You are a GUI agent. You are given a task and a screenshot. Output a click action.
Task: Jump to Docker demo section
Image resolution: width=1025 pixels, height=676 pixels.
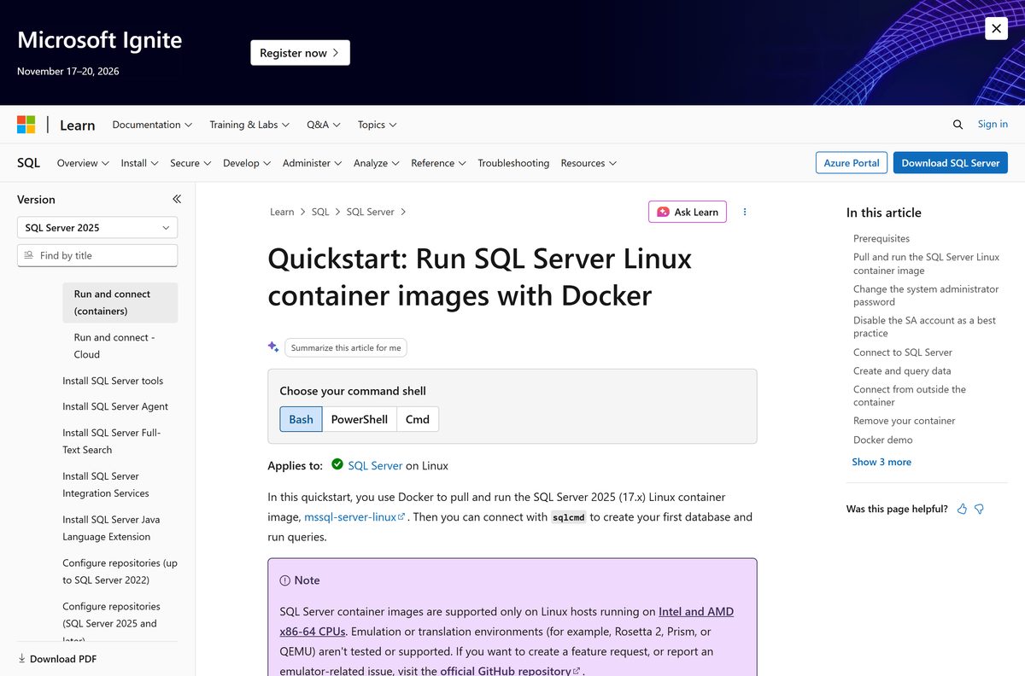pyautogui.click(x=883, y=440)
